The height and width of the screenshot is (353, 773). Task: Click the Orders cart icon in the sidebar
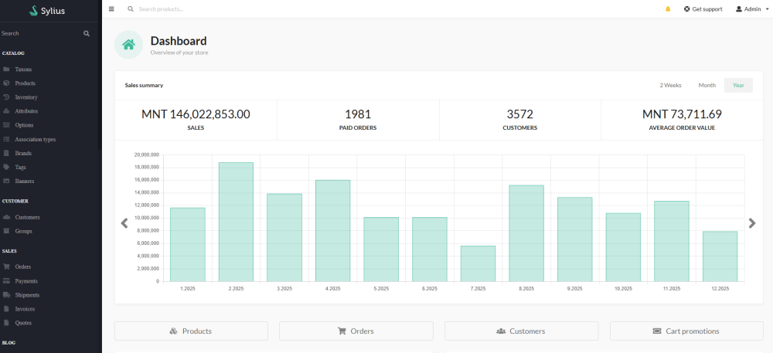click(x=6, y=266)
